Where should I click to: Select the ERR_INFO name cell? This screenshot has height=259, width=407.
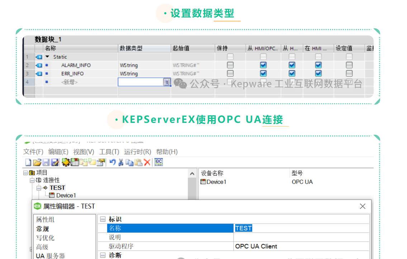point(72,74)
